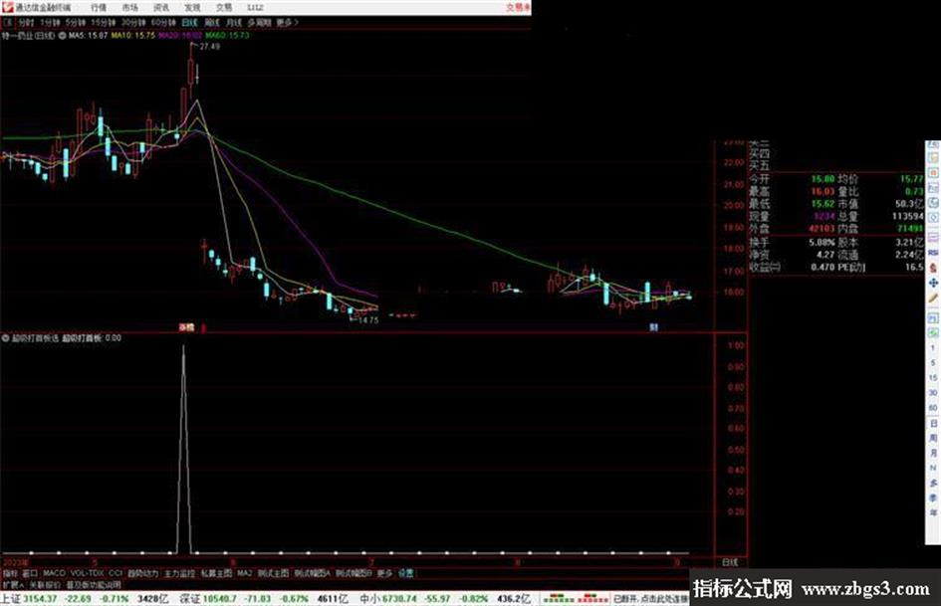Click the 换手 value 5.08%
941x606 pixels.
click(x=822, y=243)
